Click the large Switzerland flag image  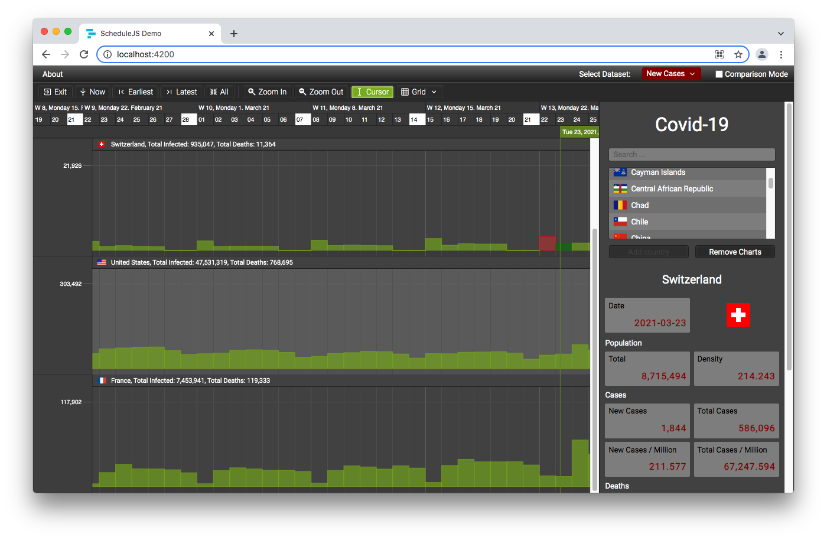coord(738,315)
